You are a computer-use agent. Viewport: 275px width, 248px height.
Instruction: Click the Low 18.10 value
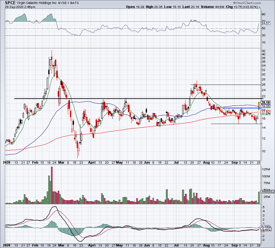pos(172,7)
